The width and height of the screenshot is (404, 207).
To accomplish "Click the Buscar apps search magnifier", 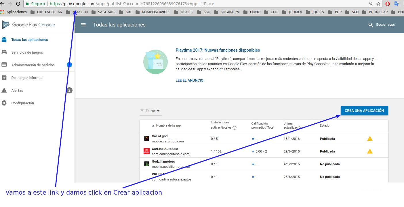I will point(371,25).
